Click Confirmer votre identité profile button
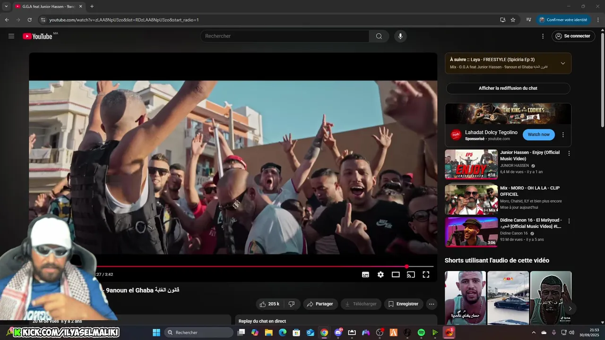605x340 pixels. pos(563,20)
